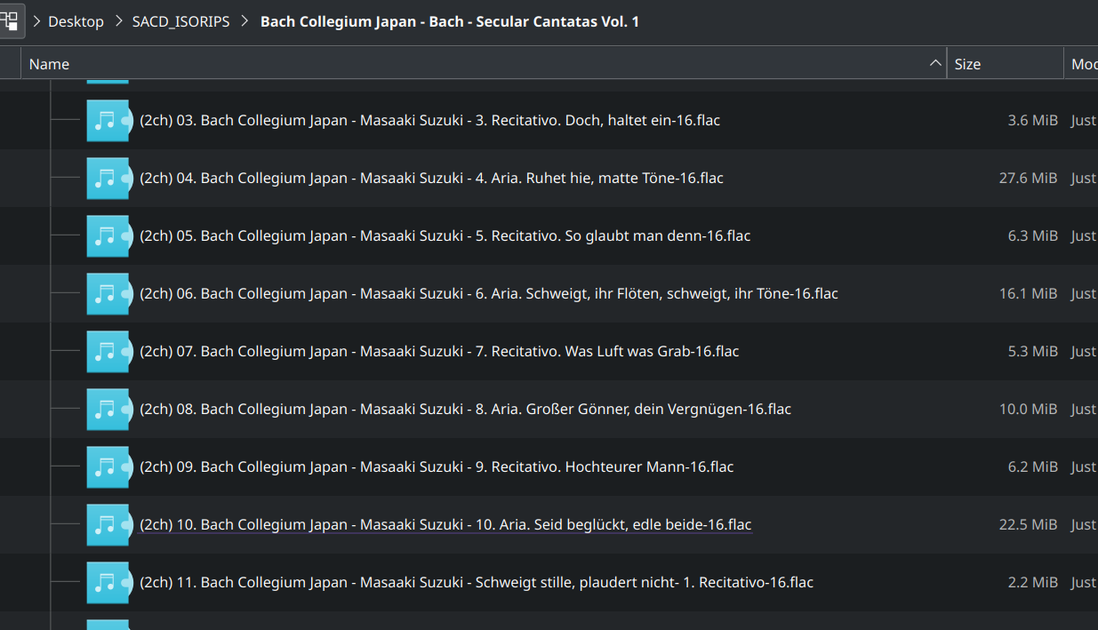Go to SACD_ISORIPS folder in breadcrumb

(180, 21)
